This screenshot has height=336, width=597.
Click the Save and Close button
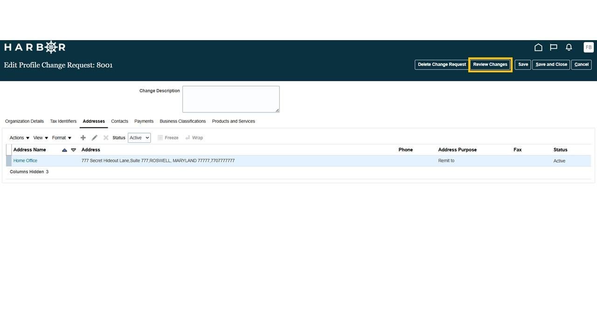tap(551, 64)
